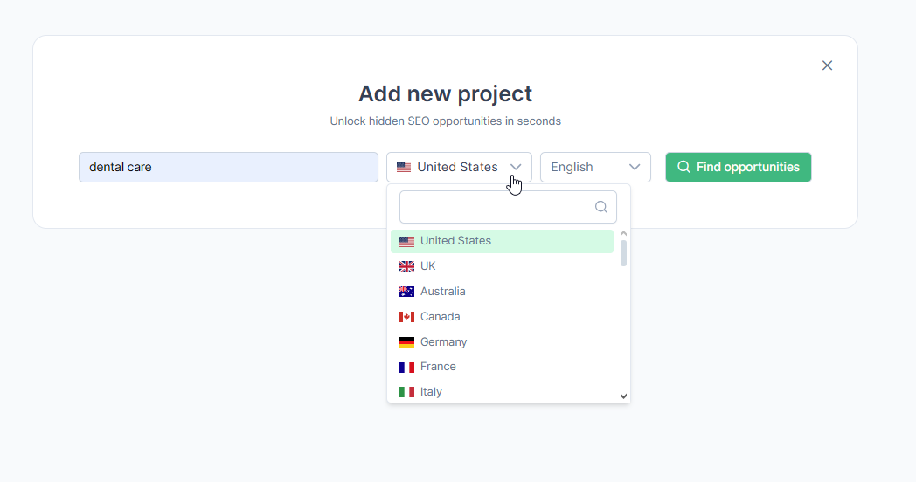
Task: Pick Germany from the country options
Action: tap(443, 342)
